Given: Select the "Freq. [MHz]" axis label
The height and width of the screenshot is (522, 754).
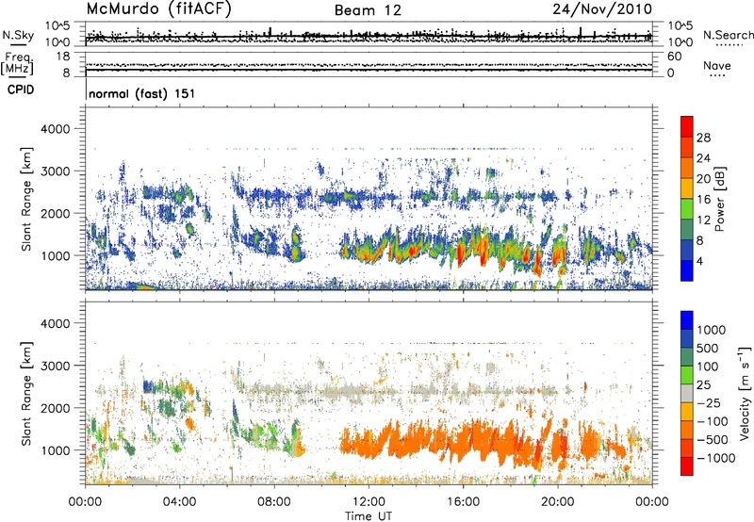Looking at the screenshot, I should pyautogui.click(x=18, y=64).
